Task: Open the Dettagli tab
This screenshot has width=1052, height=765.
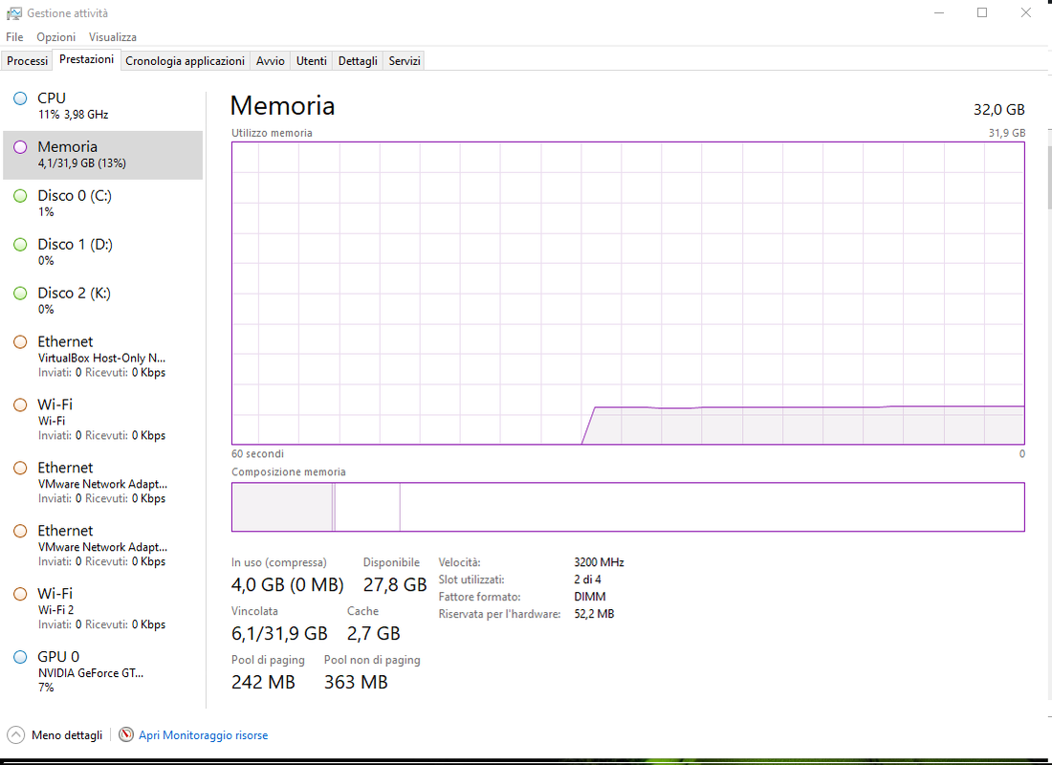Action: 358,60
